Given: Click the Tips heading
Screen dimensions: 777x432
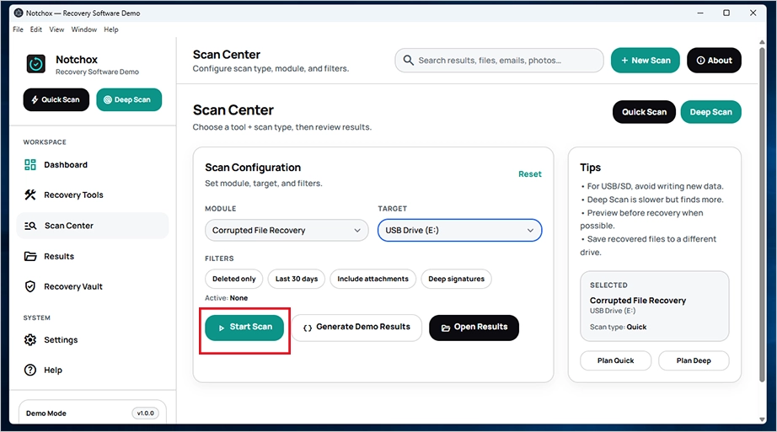Looking at the screenshot, I should pyautogui.click(x=590, y=168).
